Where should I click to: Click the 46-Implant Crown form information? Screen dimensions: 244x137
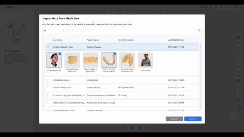[x=126, y=88]
